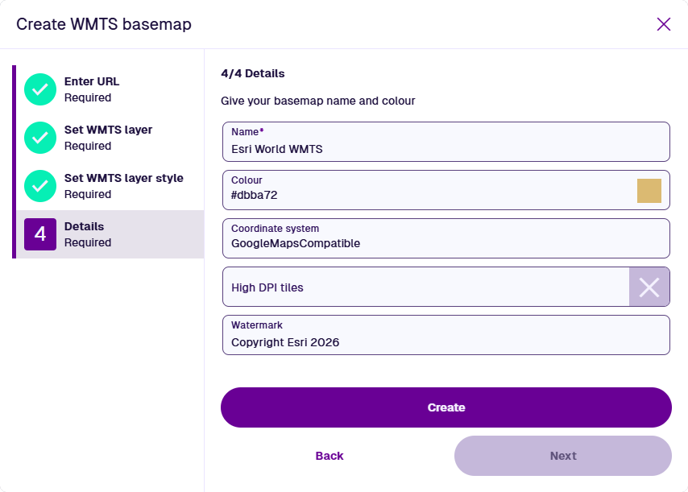Toggle the High DPI tiles switch

[x=649, y=287]
